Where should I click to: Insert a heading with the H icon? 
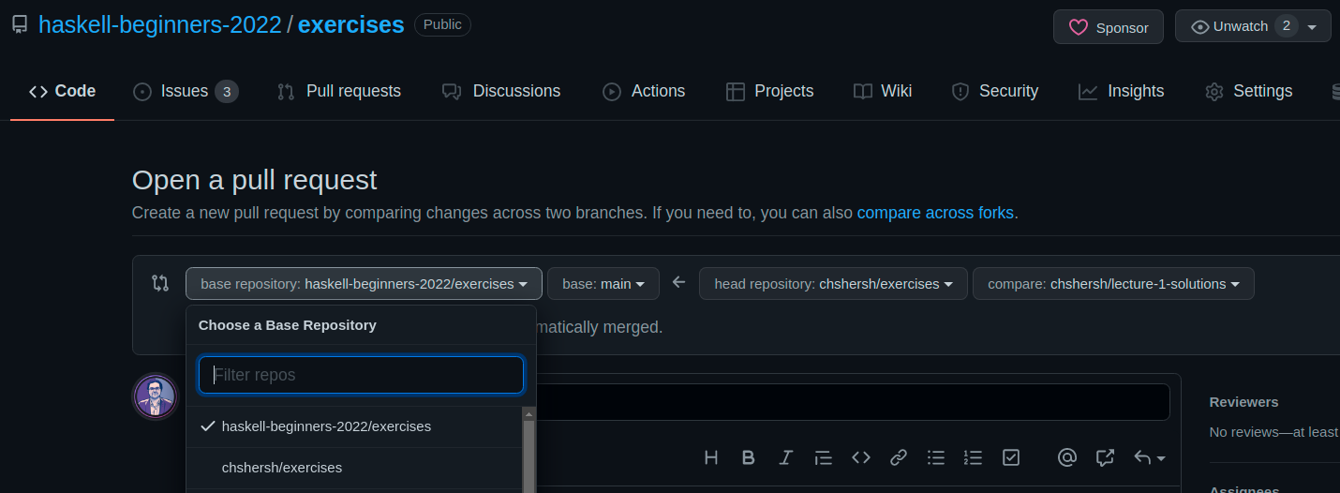[711, 457]
